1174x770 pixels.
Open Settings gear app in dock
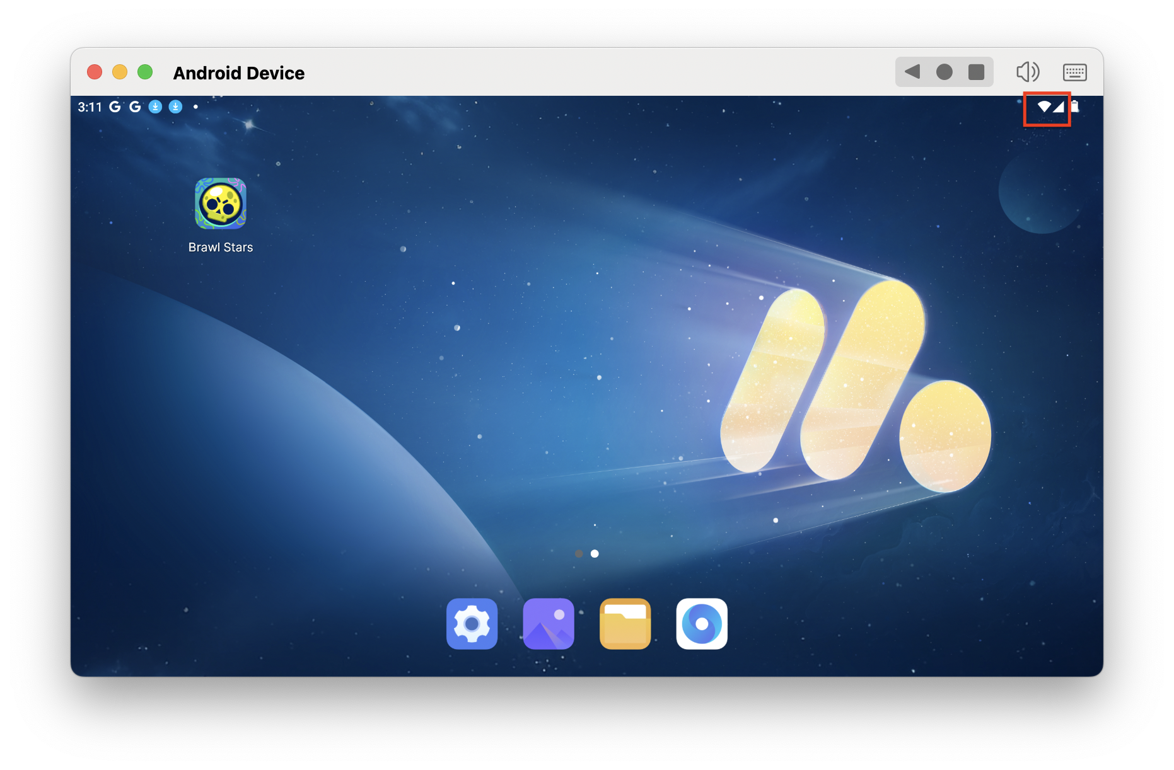(472, 623)
